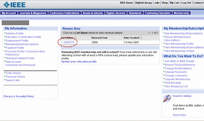This screenshot has width=204, height=121.
Task: Open Privacy & Security Policy
Action: [18, 96]
